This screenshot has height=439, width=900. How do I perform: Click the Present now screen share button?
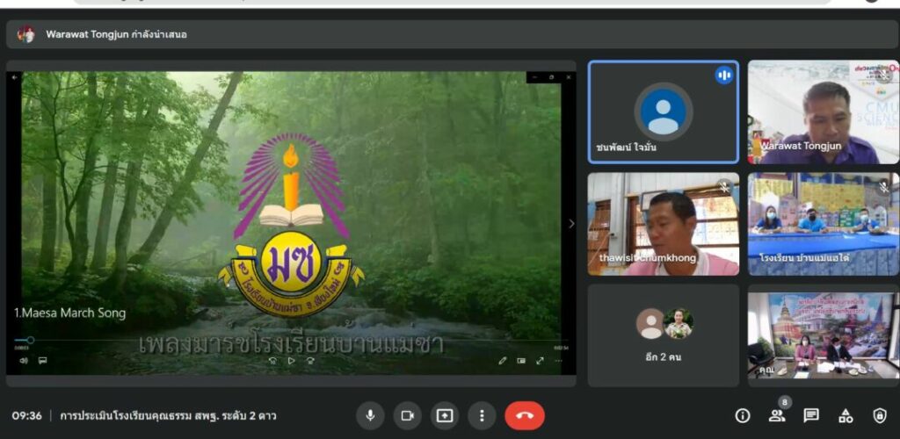click(445, 415)
